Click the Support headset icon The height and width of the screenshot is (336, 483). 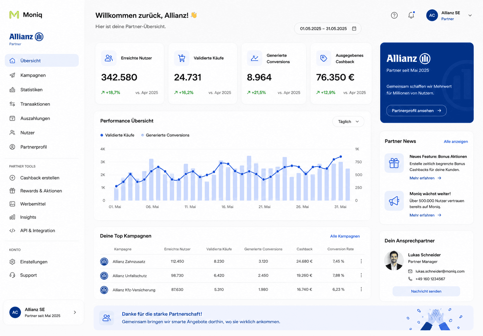point(12,275)
